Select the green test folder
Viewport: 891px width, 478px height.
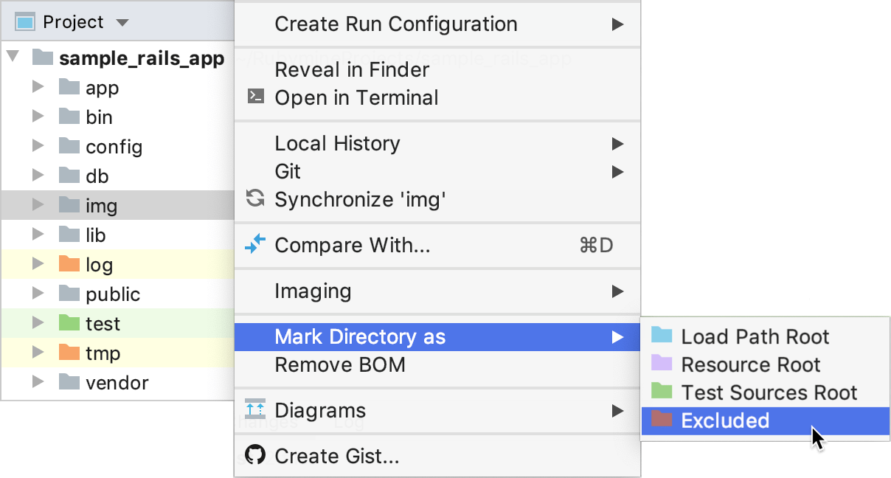[102, 324]
